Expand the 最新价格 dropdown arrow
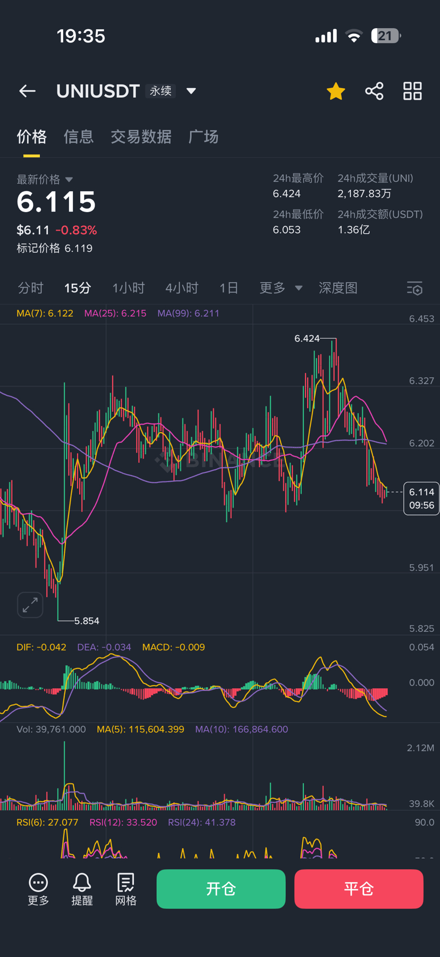440x957 pixels. 69,180
